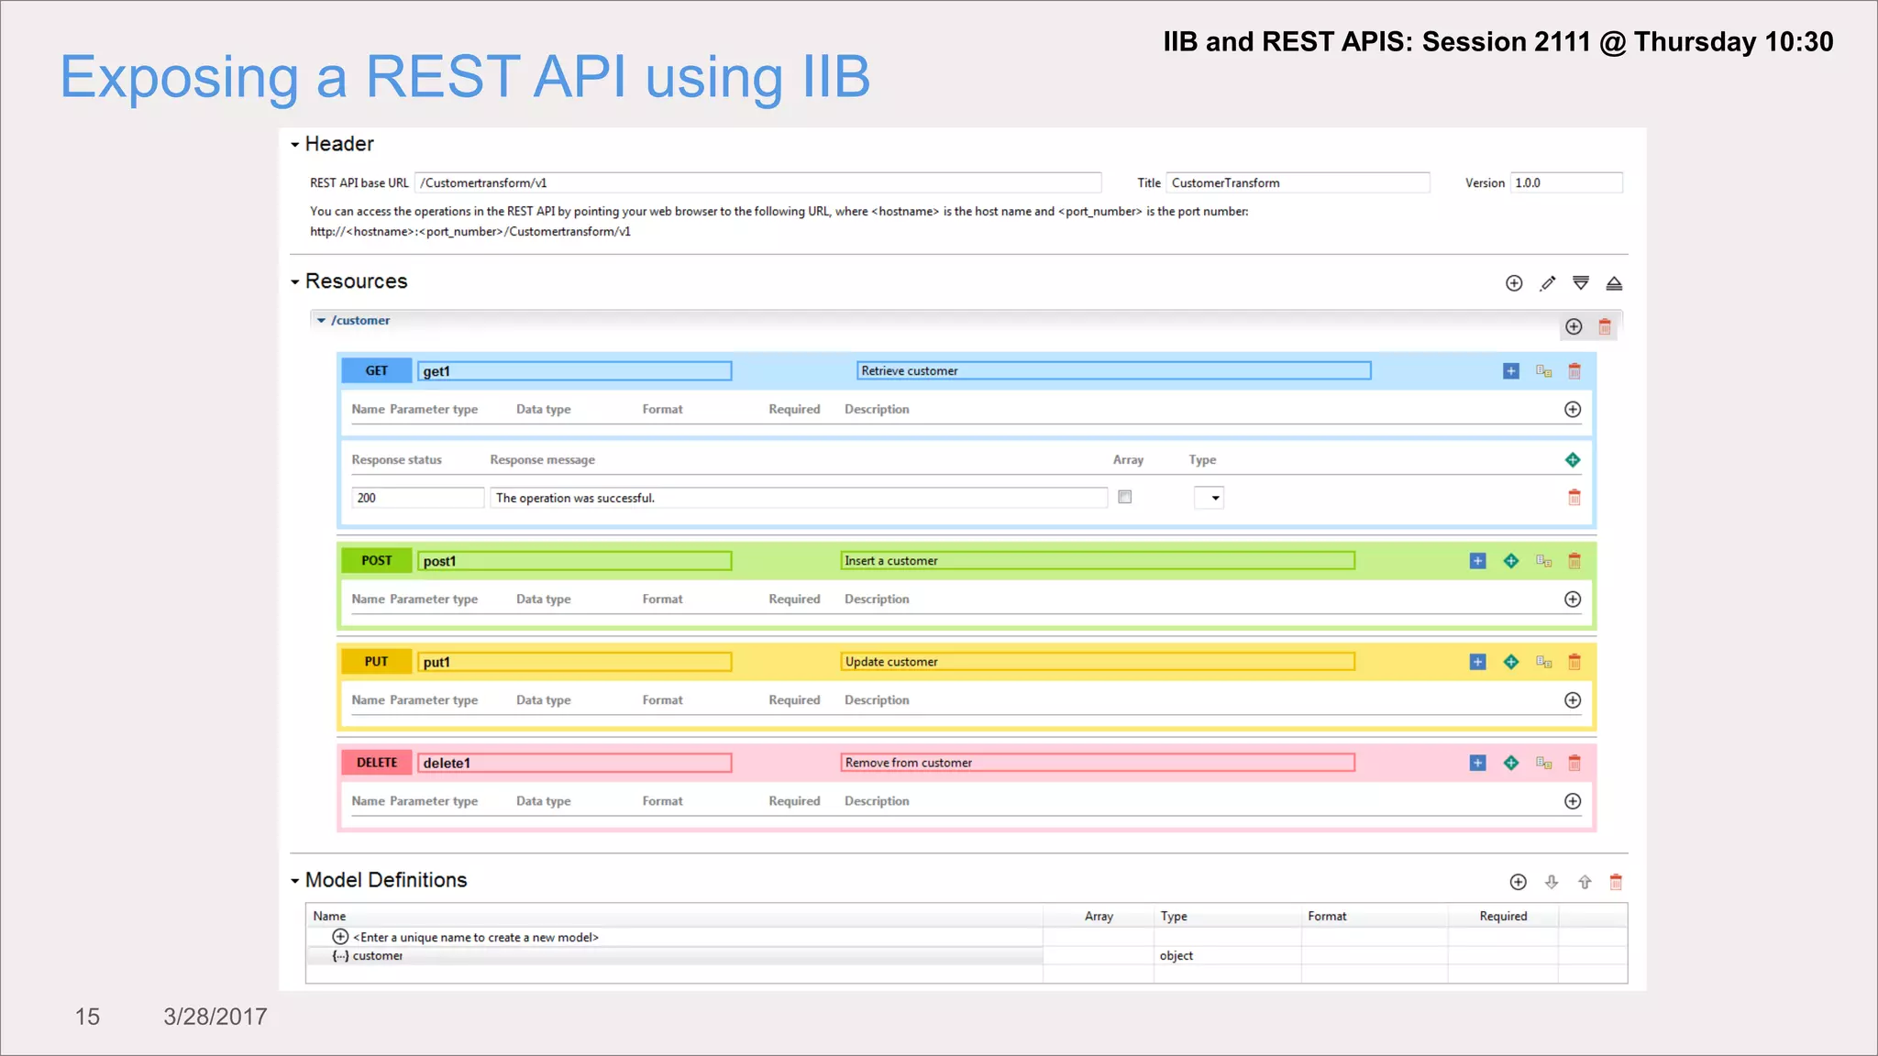Delete selected model in Model Definitions
The width and height of the screenshot is (1878, 1056).
coord(1616,882)
